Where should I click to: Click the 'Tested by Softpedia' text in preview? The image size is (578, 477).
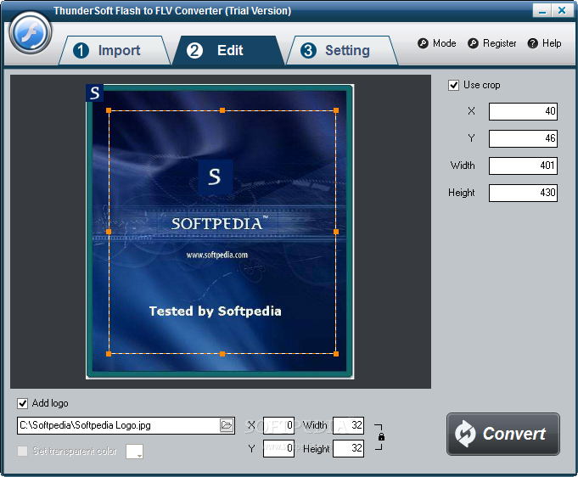(x=216, y=311)
